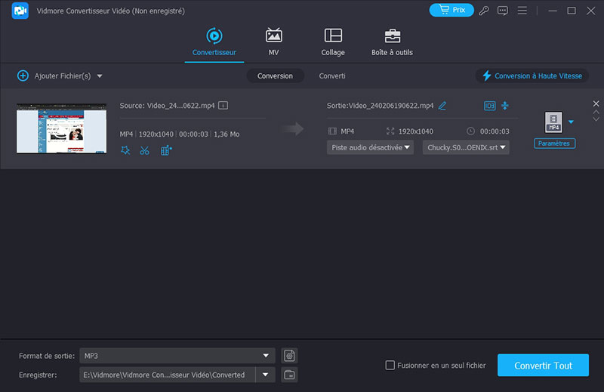The image size is (604, 392).
Task: Open the video Edit effects star icon
Action: (x=125, y=150)
